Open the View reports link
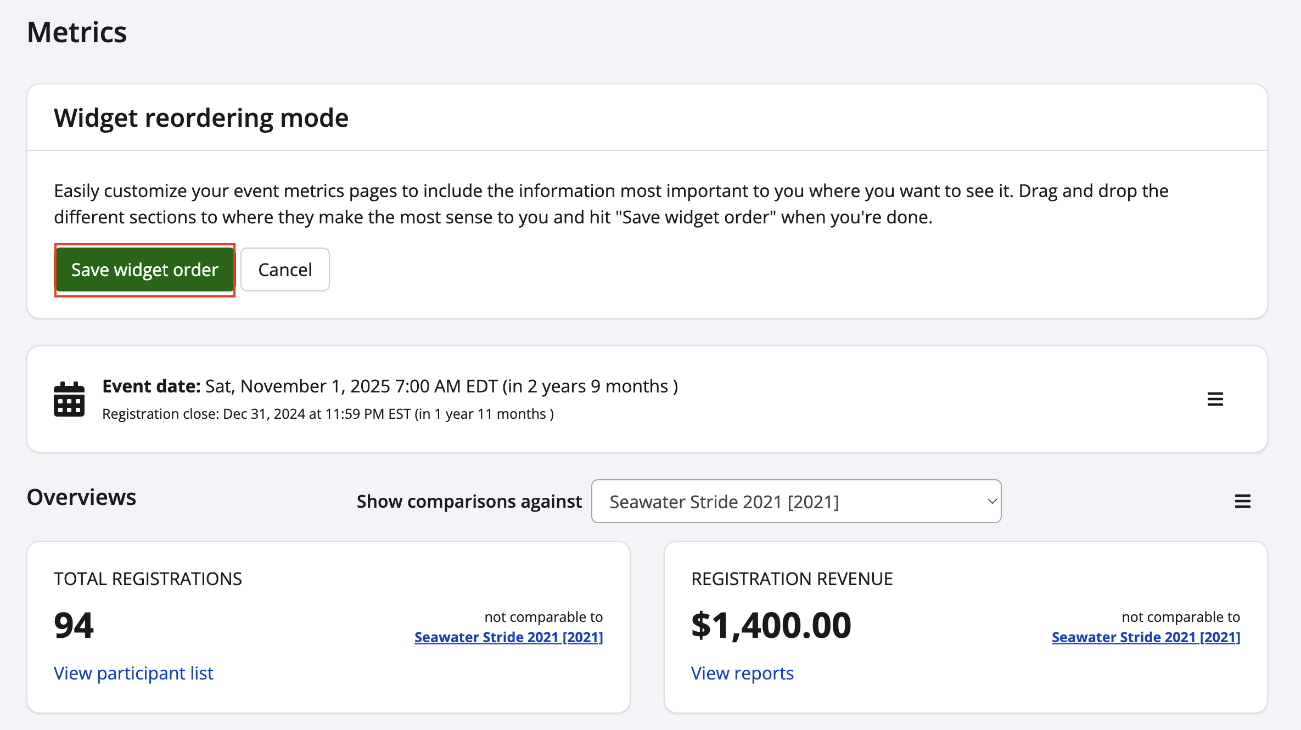 [x=742, y=673]
